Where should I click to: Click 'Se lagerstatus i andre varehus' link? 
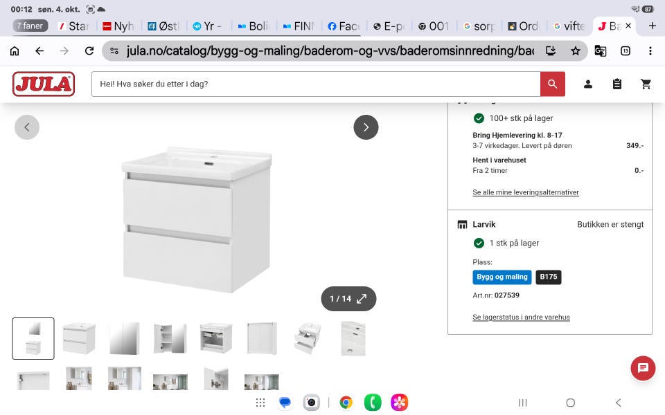(521, 317)
